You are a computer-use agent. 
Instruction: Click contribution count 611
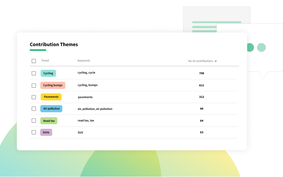click(x=202, y=85)
